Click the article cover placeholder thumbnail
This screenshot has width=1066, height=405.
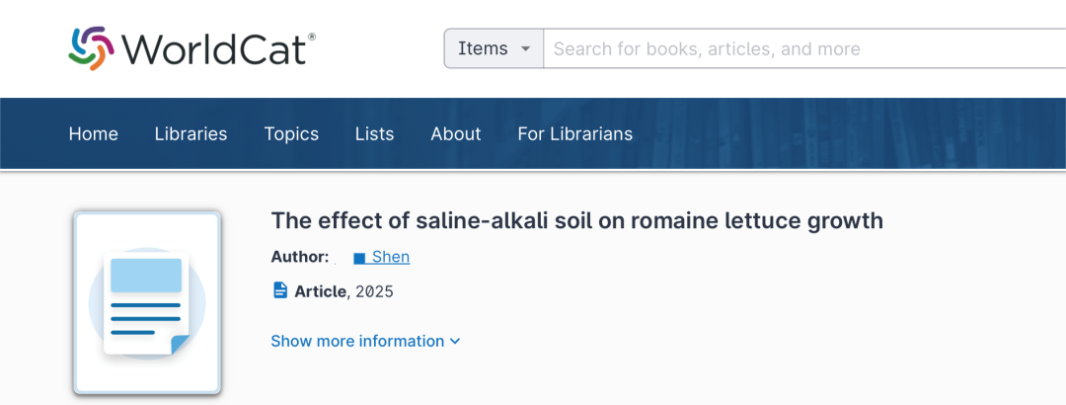coord(147,303)
